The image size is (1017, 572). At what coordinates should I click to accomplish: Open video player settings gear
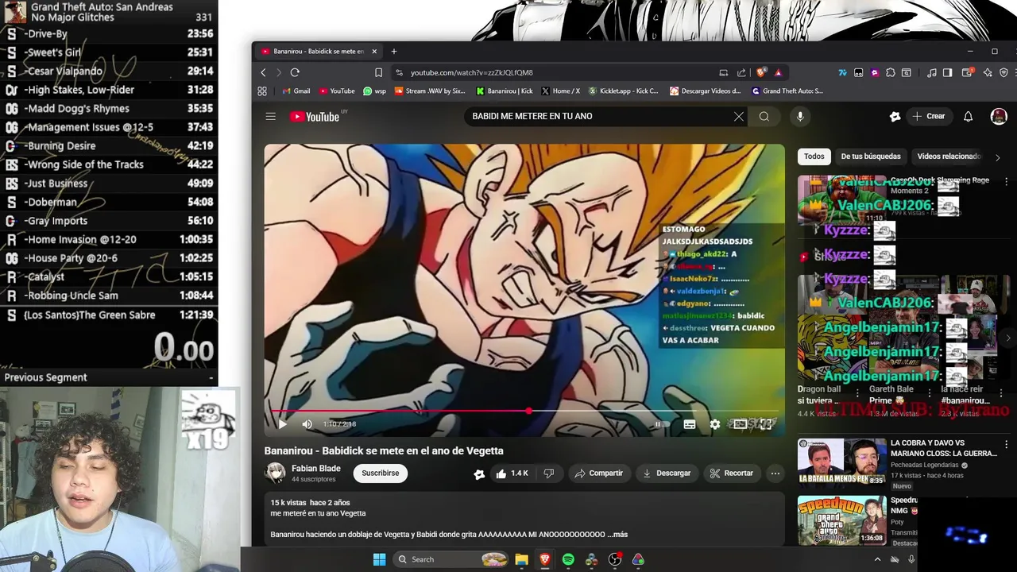(715, 424)
